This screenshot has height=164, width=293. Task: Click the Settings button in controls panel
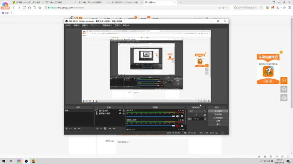pos(218,121)
